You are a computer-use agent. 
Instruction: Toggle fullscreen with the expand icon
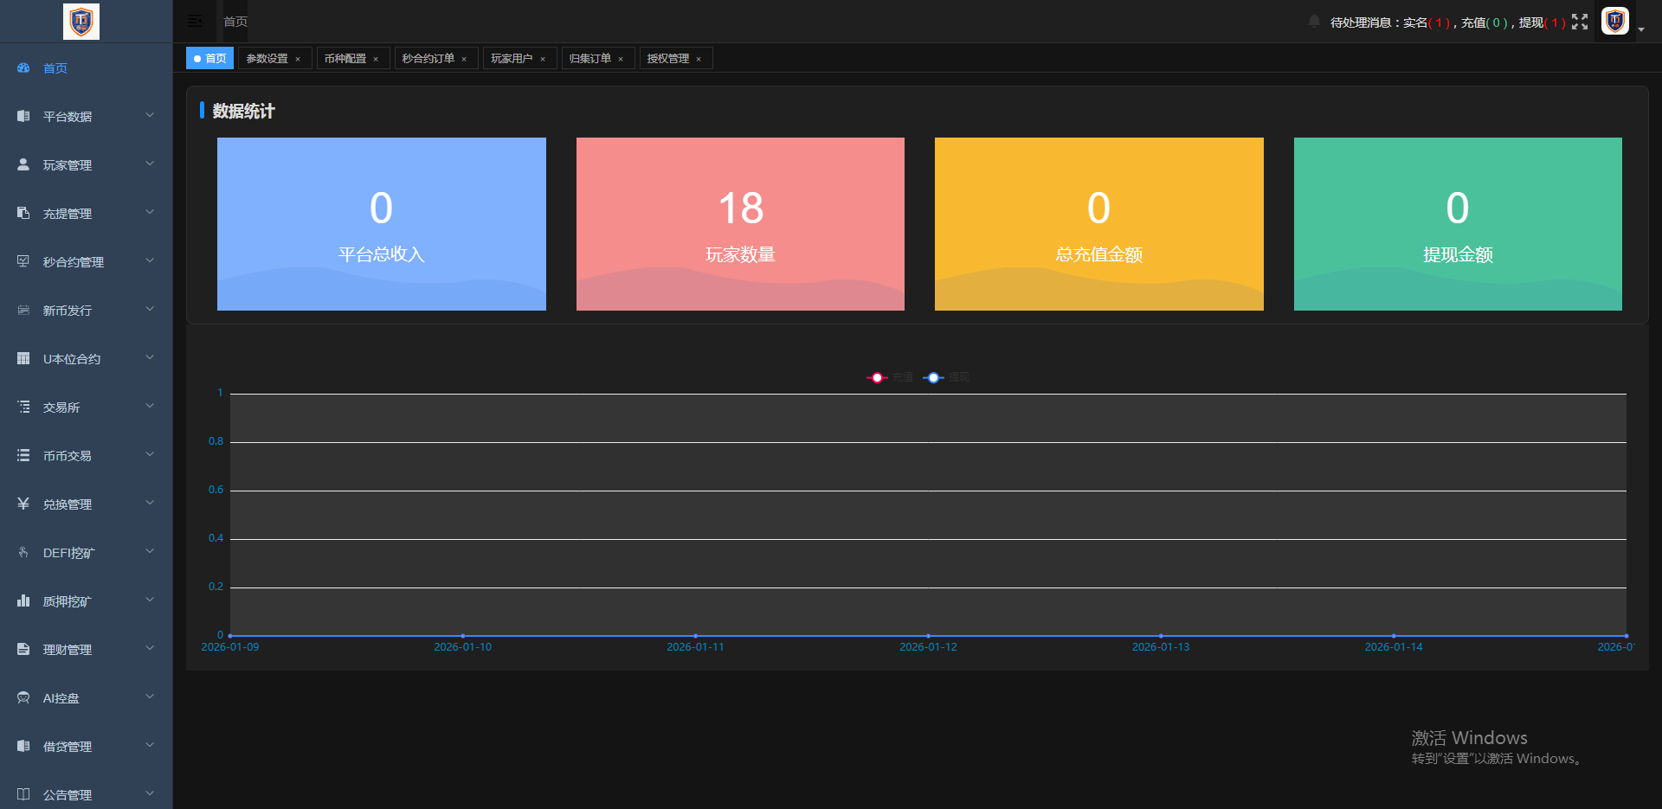1580,22
